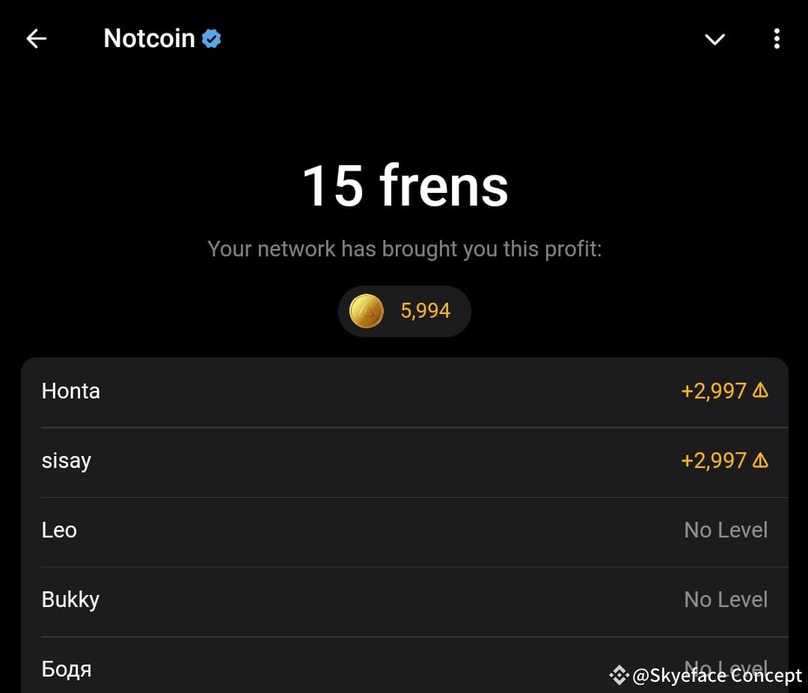Viewport: 808px width, 693px height.
Task: Open the three-dot options menu
Action: pos(777,39)
